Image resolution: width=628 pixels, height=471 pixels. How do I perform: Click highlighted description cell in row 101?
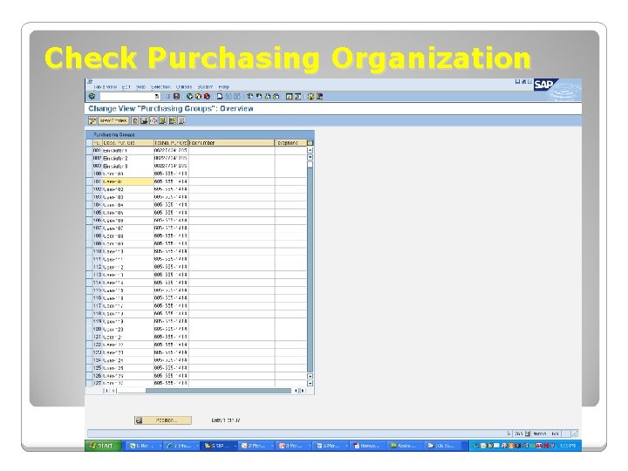(127, 181)
